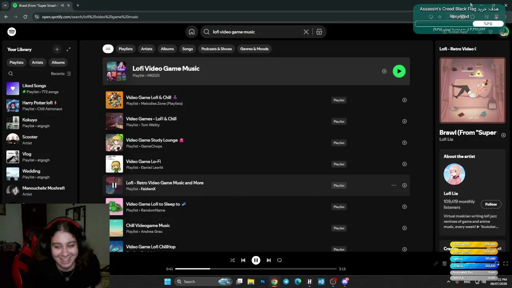Open Liked Songs in the library
Image resolution: width=512 pixels, height=288 pixels.
click(x=39, y=88)
